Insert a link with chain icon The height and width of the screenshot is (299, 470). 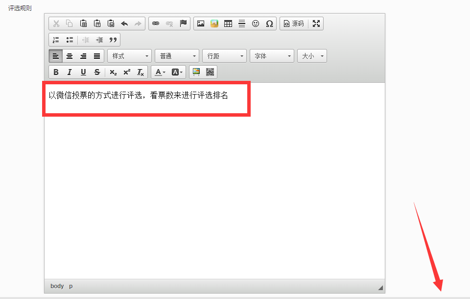click(156, 24)
